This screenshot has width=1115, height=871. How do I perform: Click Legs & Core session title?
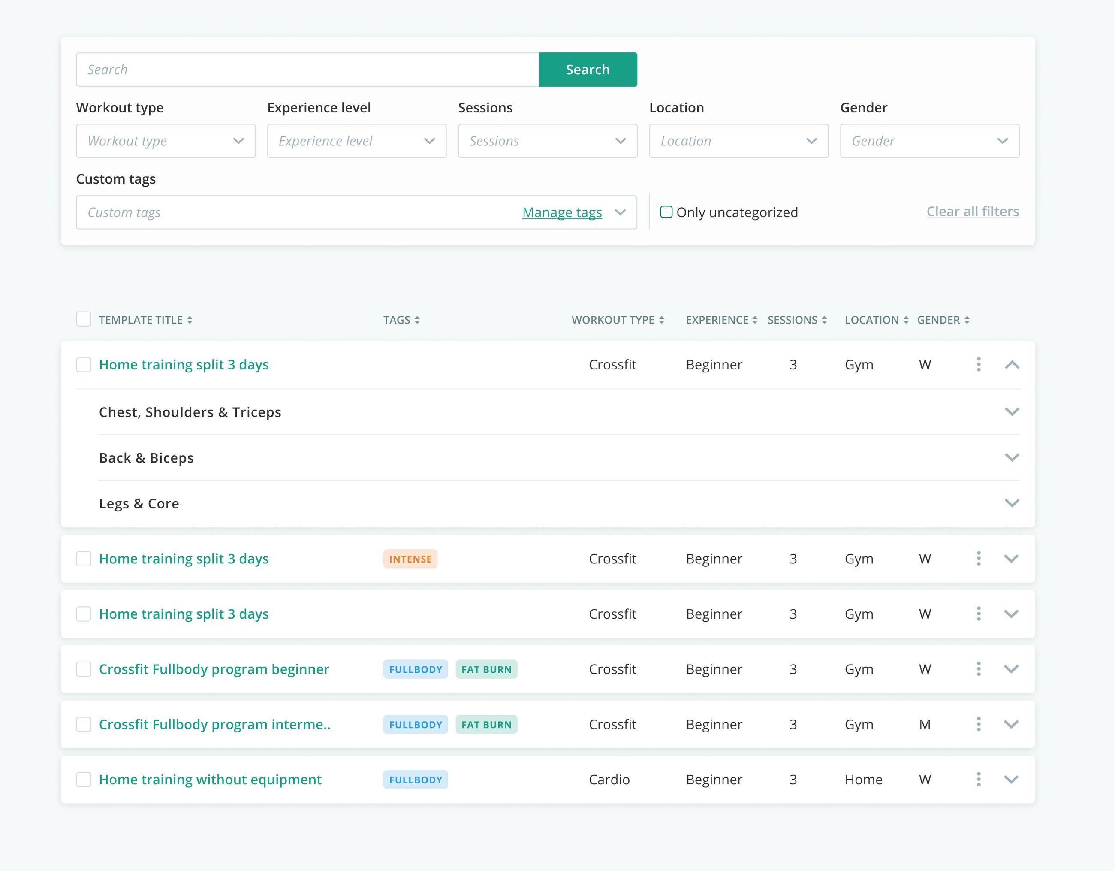[x=139, y=504]
